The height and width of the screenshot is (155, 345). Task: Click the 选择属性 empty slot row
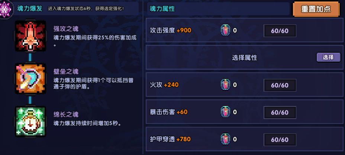[244, 57]
